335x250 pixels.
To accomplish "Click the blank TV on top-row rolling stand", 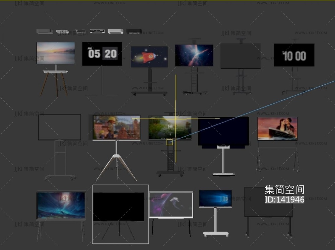I will 241,56.
